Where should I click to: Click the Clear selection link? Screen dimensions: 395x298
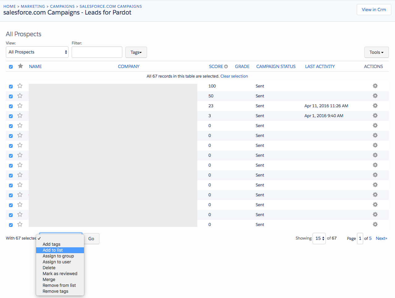click(234, 76)
